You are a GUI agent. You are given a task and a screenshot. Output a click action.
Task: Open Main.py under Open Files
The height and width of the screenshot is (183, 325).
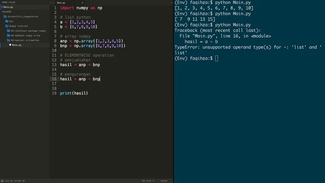[8, 7]
